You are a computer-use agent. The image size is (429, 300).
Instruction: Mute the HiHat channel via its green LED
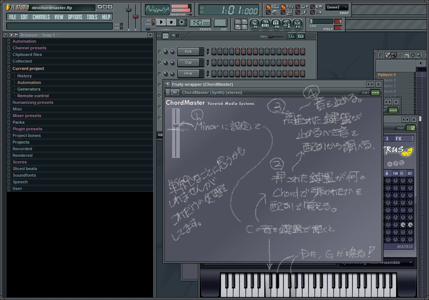[159, 73]
